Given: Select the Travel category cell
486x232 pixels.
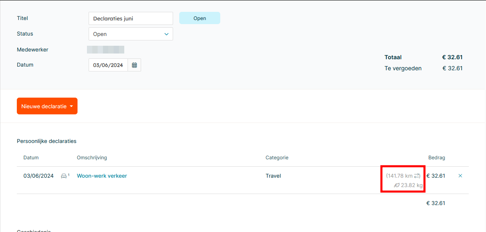Looking at the screenshot, I should coord(273,176).
